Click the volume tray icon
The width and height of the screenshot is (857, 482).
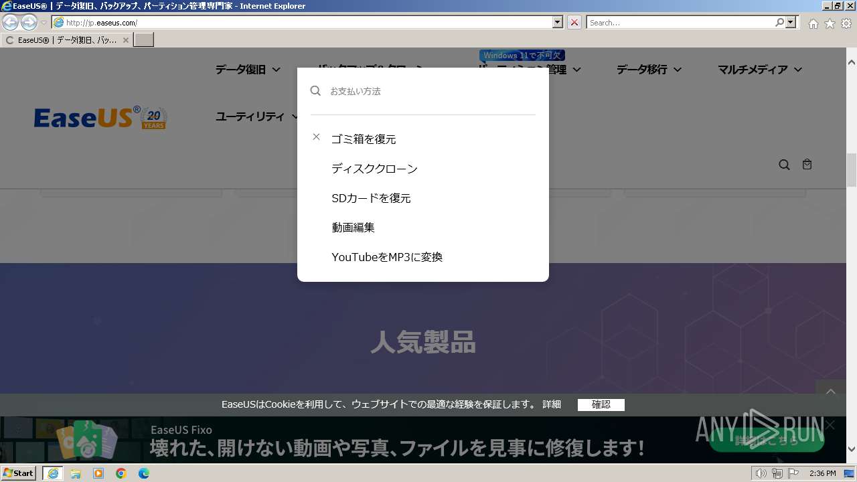click(x=761, y=473)
